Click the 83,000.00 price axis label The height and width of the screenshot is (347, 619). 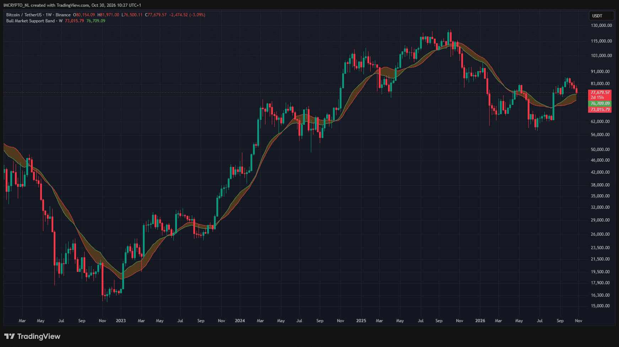point(600,84)
